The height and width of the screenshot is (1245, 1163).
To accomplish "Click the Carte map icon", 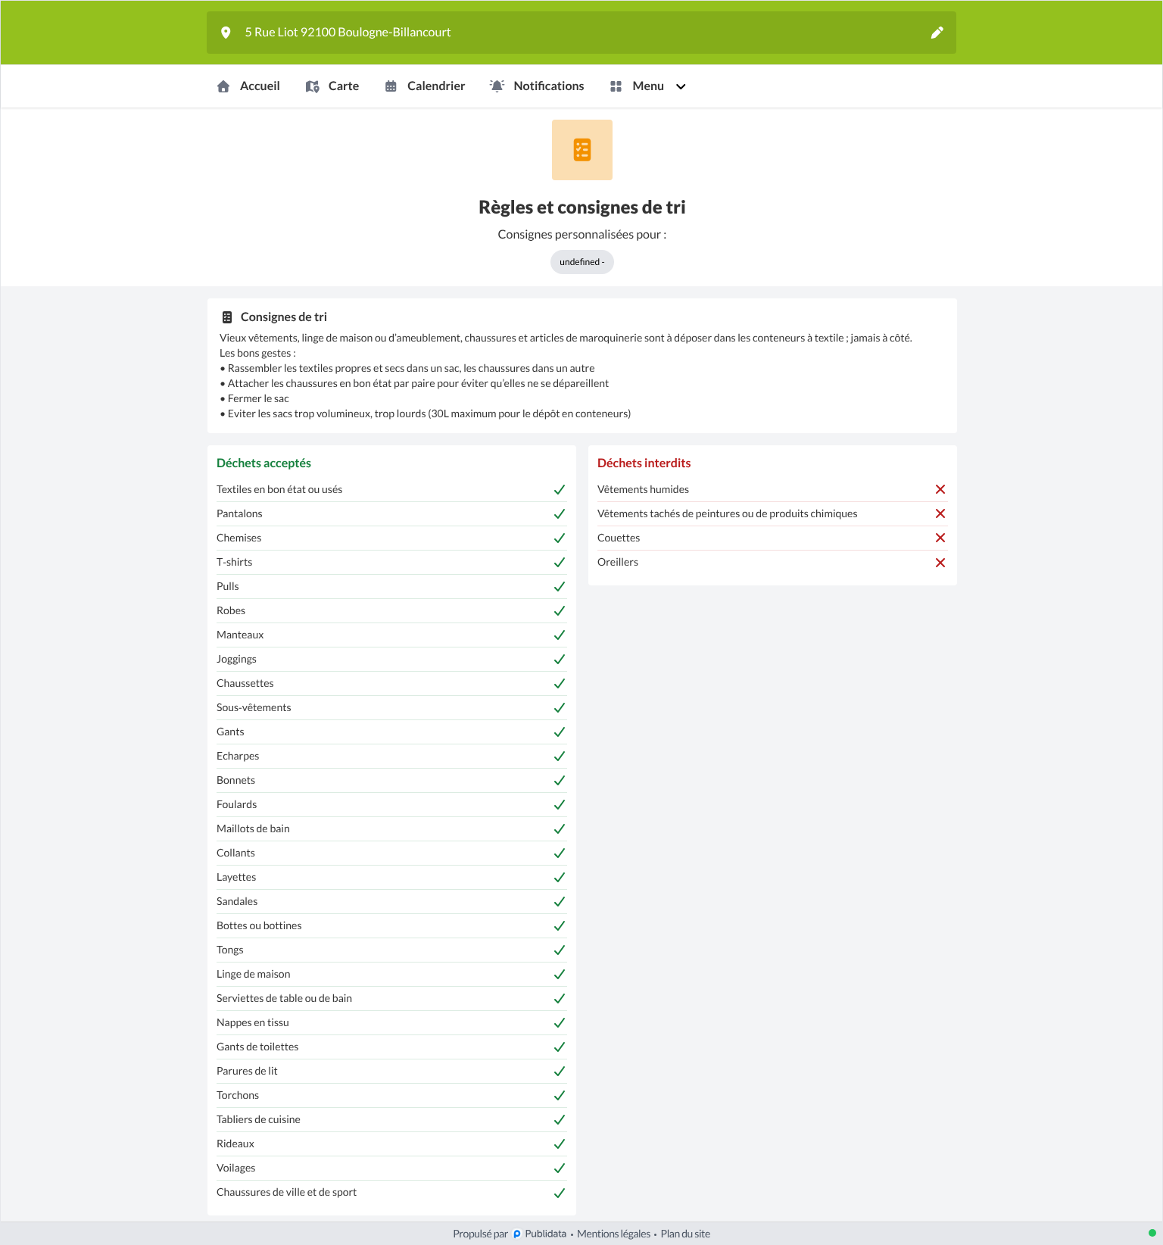I will (x=312, y=86).
